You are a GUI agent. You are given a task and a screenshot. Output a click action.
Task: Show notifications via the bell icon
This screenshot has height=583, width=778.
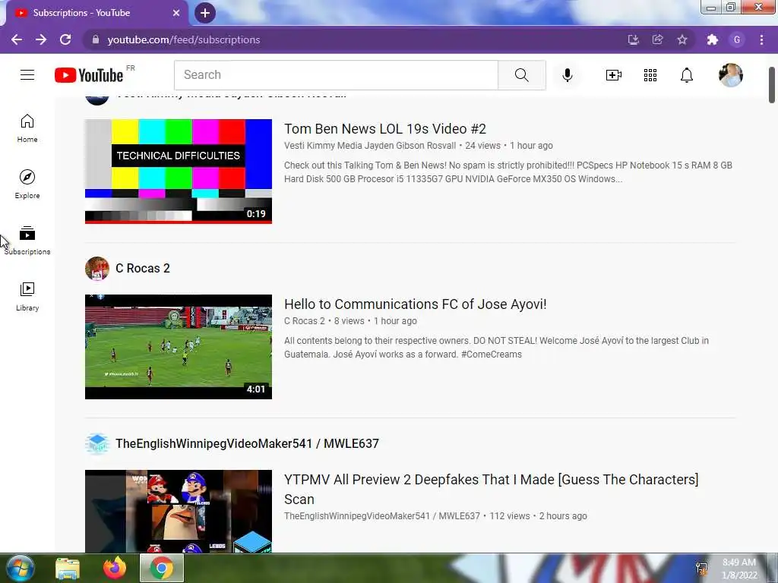pyautogui.click(x=687, y=75)
